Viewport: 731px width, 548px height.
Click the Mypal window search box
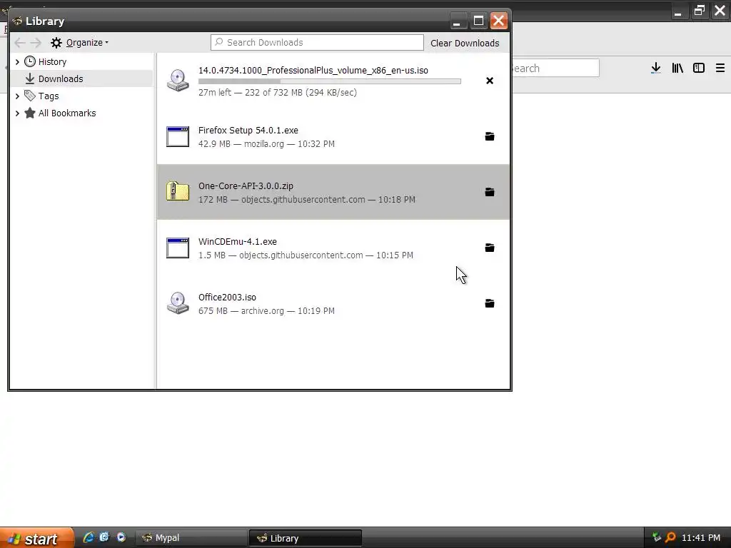click(x=555, y=68)
